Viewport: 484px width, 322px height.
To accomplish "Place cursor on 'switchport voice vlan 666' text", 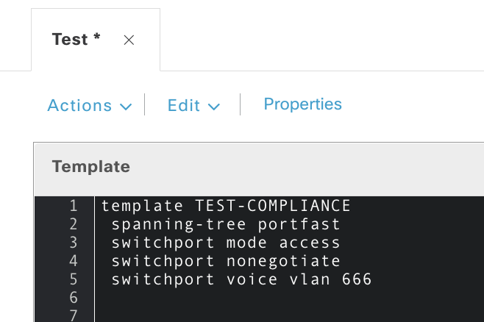I will 241,279.
